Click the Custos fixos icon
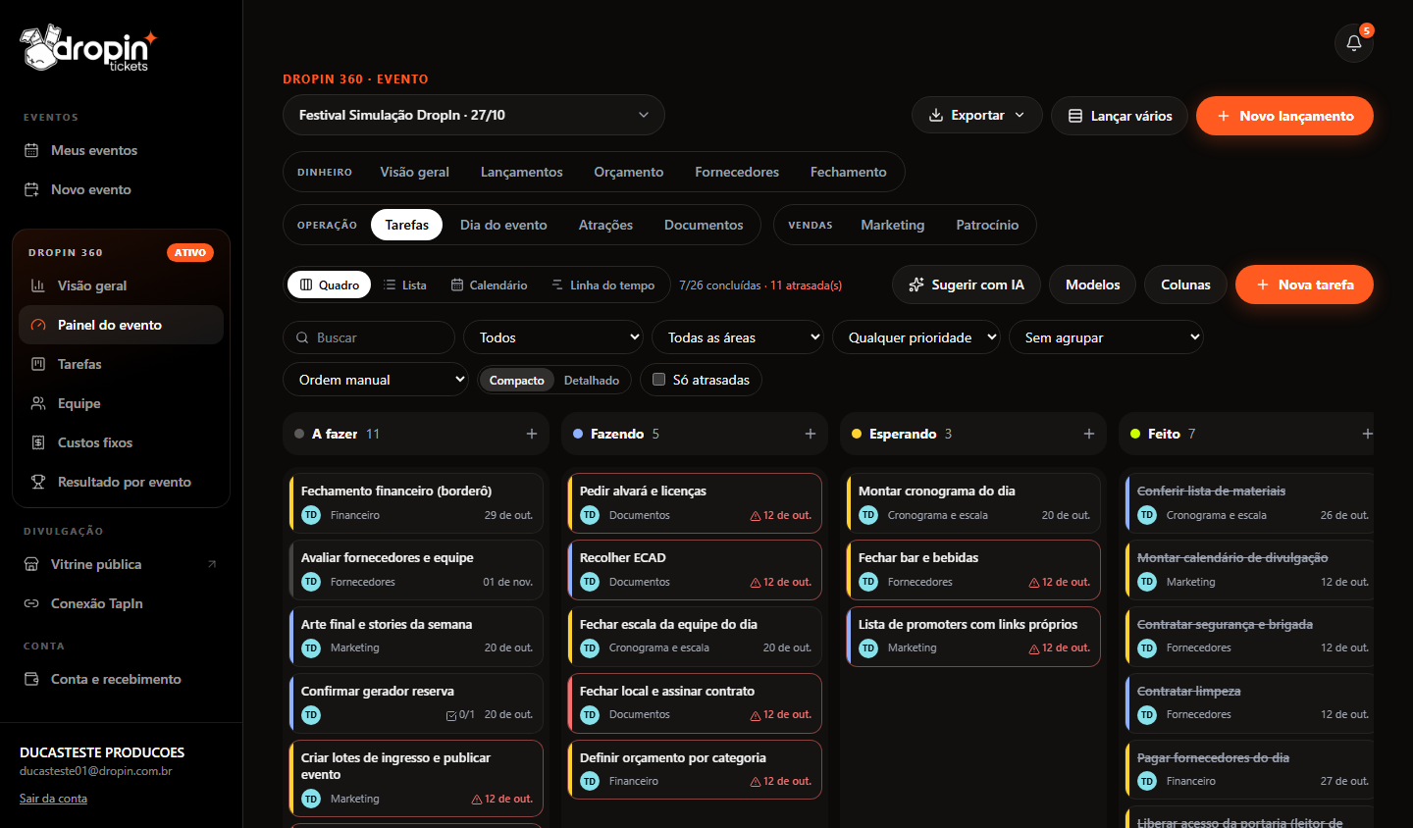The image size is (1413, 828). tap(38, 442)
